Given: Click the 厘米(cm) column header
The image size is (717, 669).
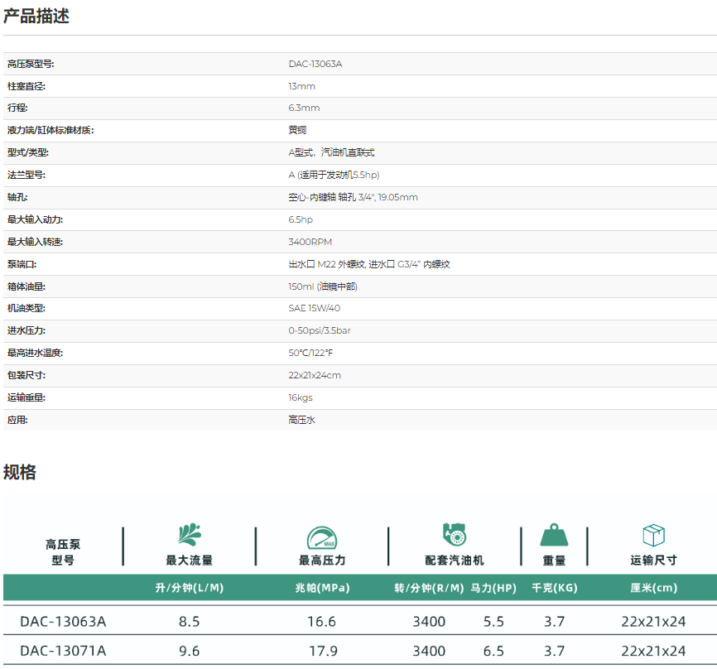Looking at the screenshot, I should pyautogui.click(x=653, y=588).
